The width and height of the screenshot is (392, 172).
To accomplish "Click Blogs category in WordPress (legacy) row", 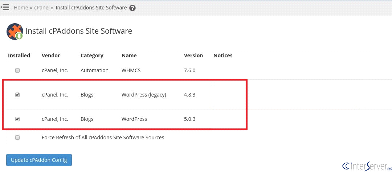I will tap(87, 95).
